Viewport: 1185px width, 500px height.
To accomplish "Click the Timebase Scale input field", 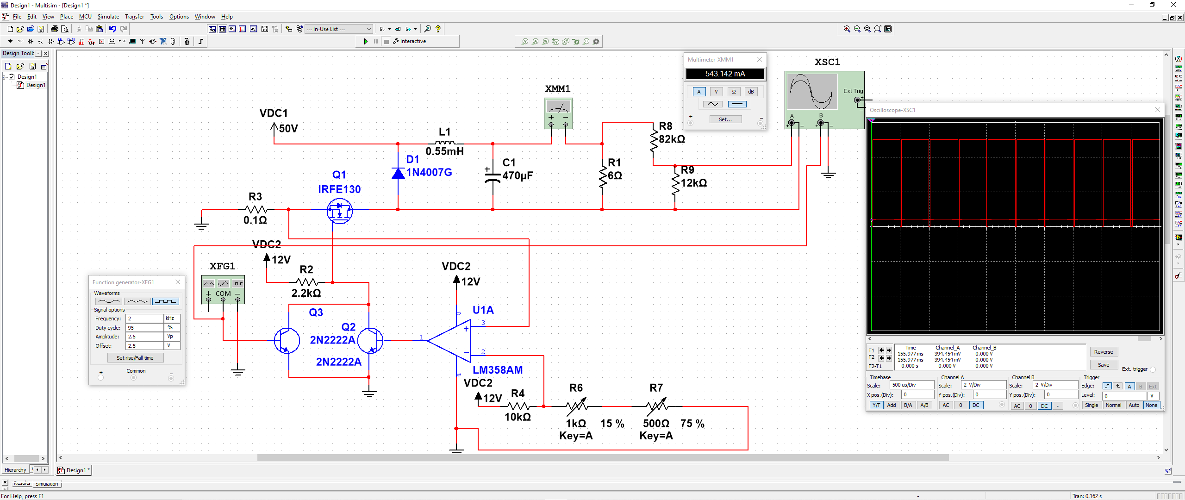I will pos(911,385).
